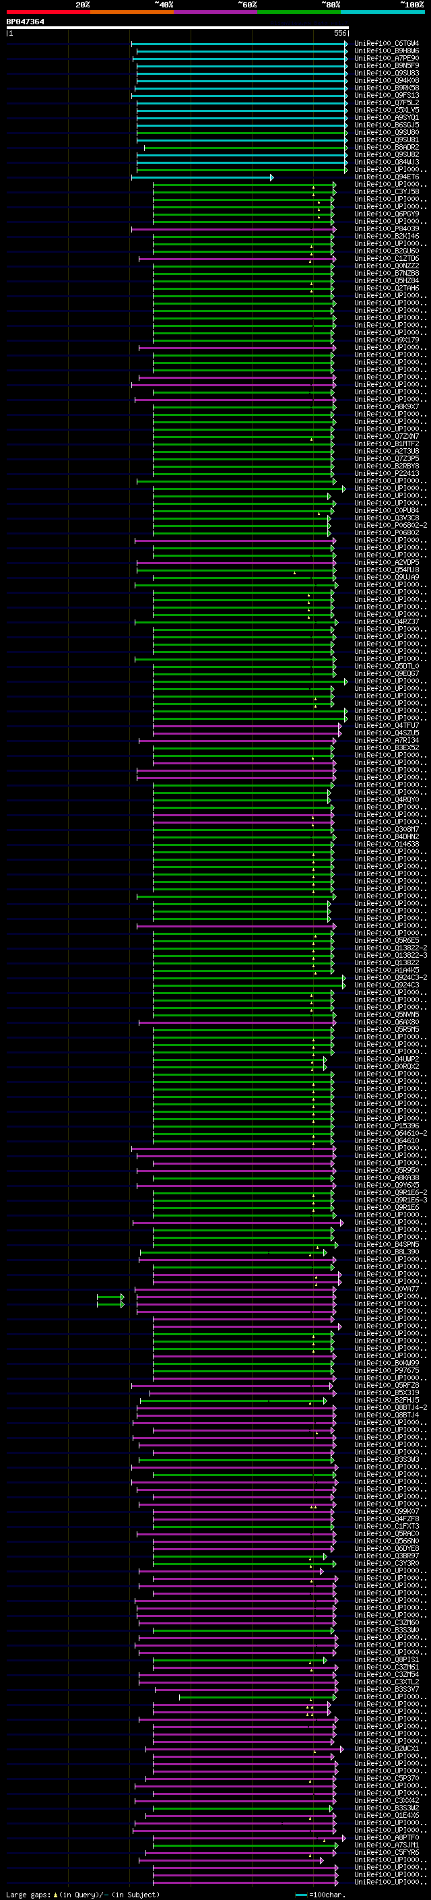Viewport: 431px width, 1900px height.
Task: Open hit UniRef100_B9N5F9
Action: click(387, 65)
